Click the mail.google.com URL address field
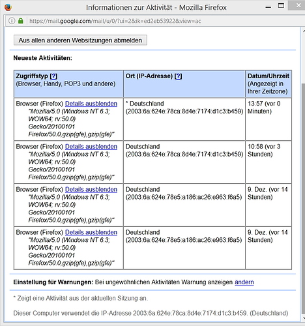 point(115,21)
